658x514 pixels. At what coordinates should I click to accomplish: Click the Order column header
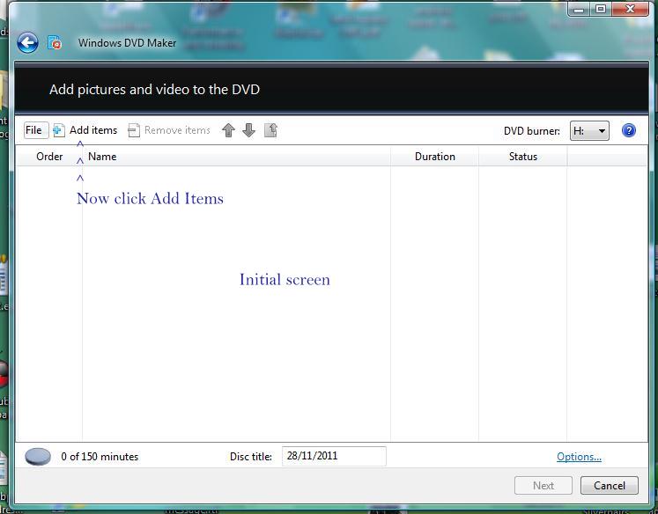(49, 157)
